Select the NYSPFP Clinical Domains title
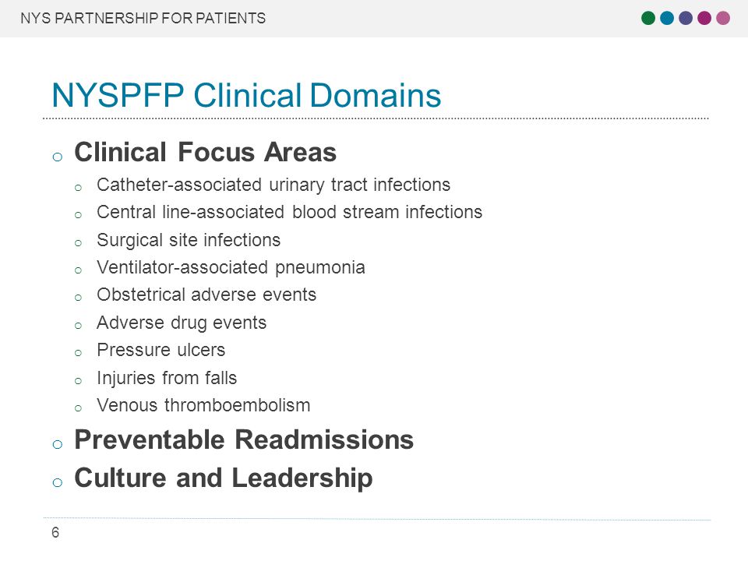The image size is (748, 561). 246,95
